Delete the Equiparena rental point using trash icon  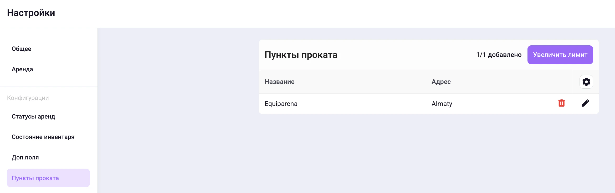click(x=561, y=104)
